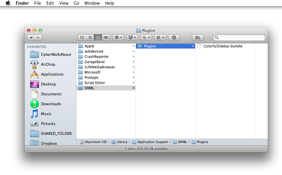Go to Macintosh HD in the path bar
The width and height of the screenshot is (282, 175).
93,142
